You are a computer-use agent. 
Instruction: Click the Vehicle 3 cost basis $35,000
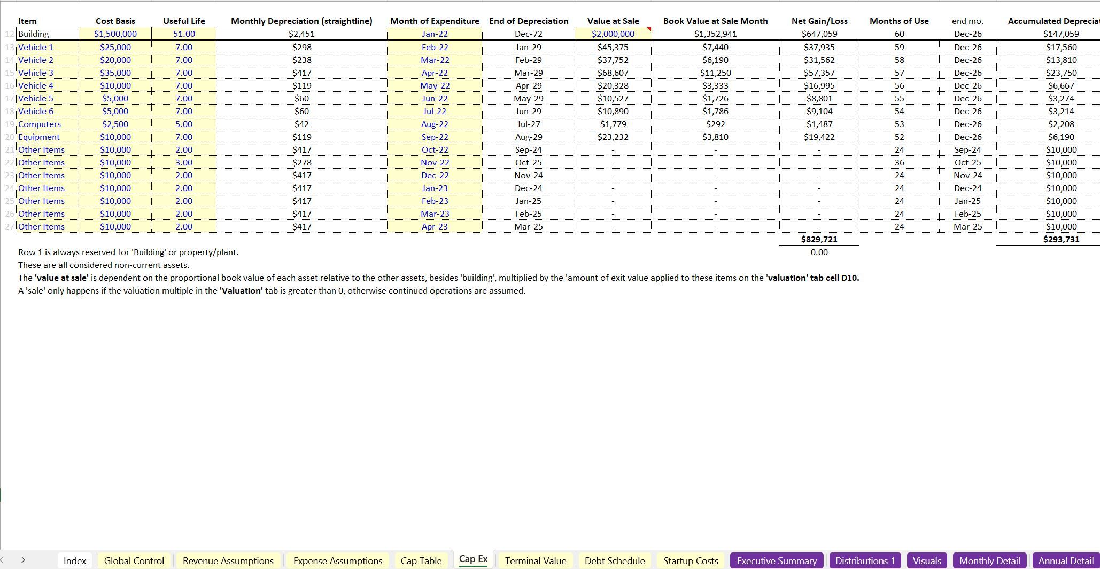(115, 73)
